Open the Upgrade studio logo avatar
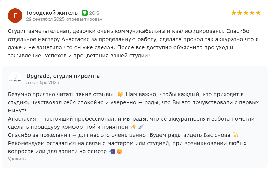 (x=15, y=79)
